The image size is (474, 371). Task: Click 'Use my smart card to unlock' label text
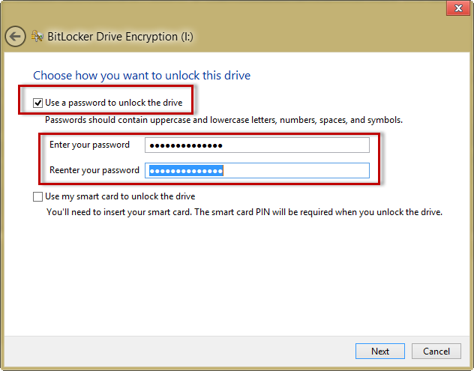pyautogui.click(x=120, y=196)
